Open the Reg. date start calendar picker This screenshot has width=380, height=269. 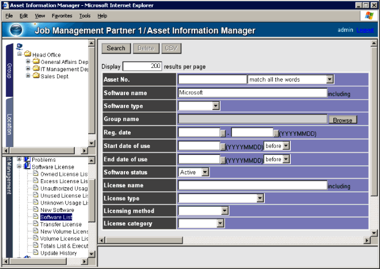pyautogui.click(x=223, y=132)
